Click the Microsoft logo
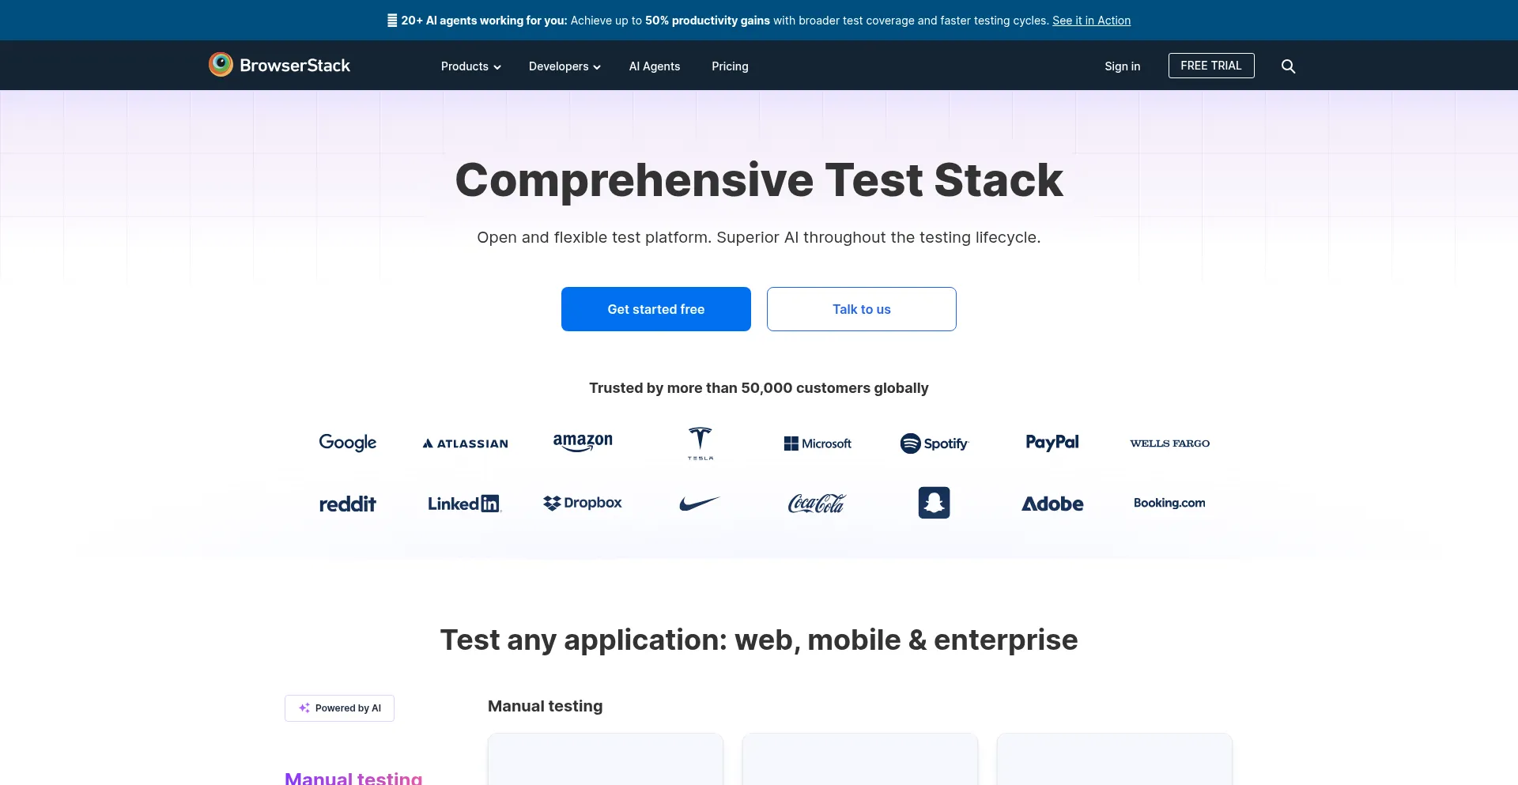The width and height of the screenshot is (1518, 785). (818, 443)
